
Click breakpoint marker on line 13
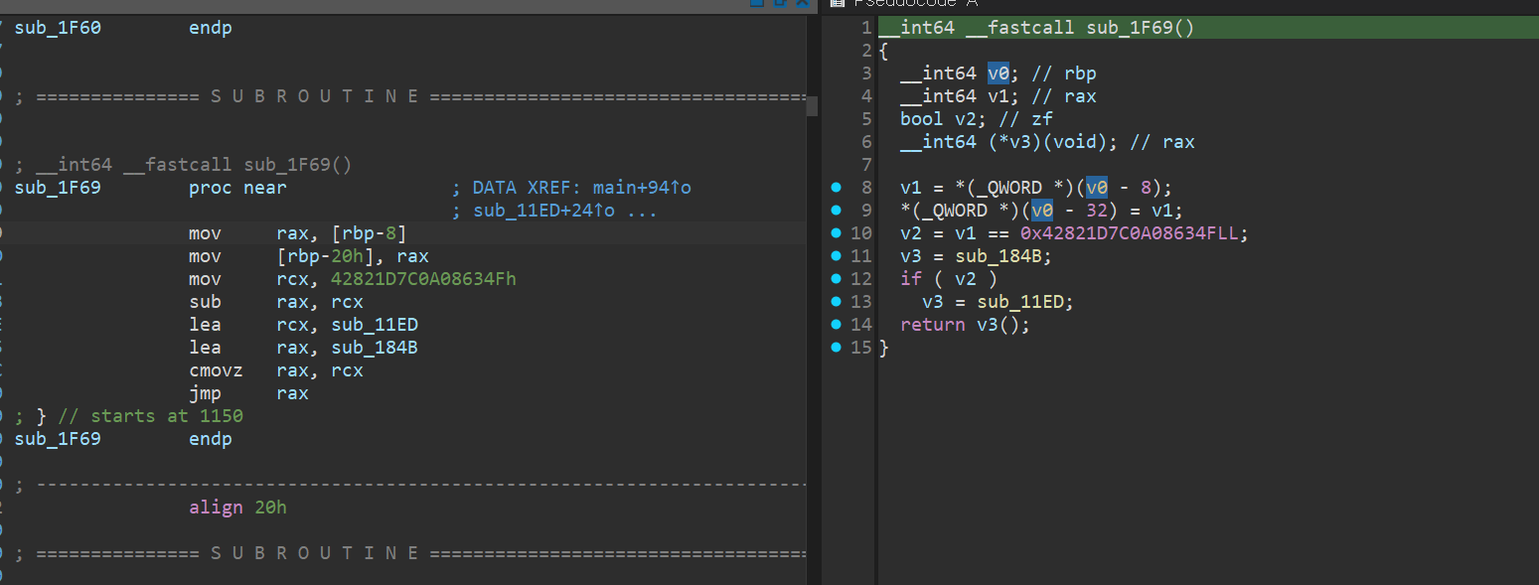(x=836, y=302)
